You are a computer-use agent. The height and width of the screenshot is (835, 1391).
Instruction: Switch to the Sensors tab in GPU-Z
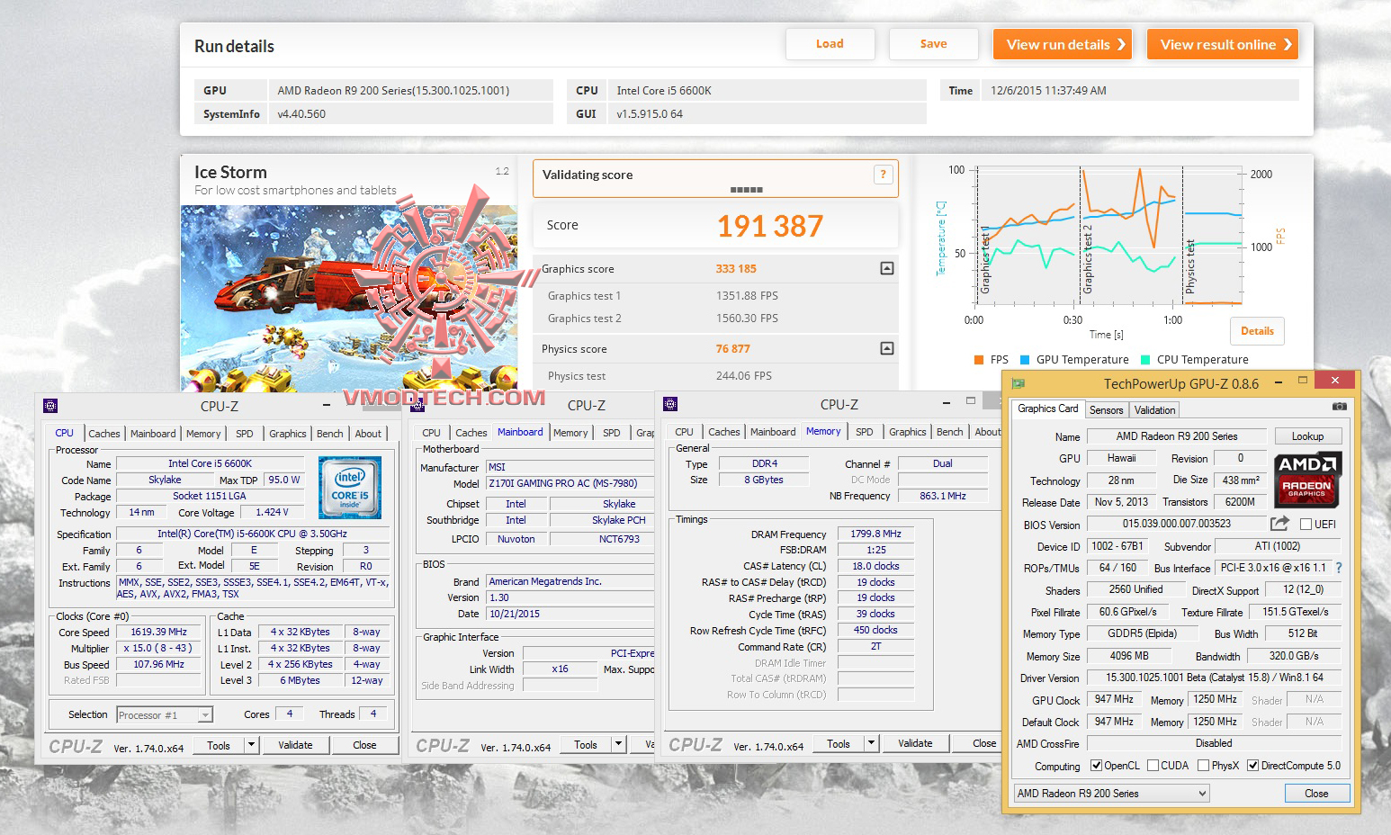pyautogui.click(x=1106, y=410)
